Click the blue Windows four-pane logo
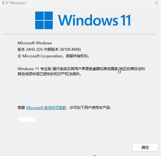Image resolution: width=161 pixels, height=156 pixels. pyautogui.click(x=44, y=20)
